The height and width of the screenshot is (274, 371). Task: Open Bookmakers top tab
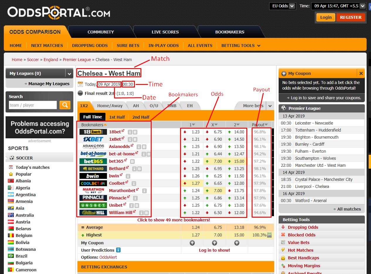230,32
